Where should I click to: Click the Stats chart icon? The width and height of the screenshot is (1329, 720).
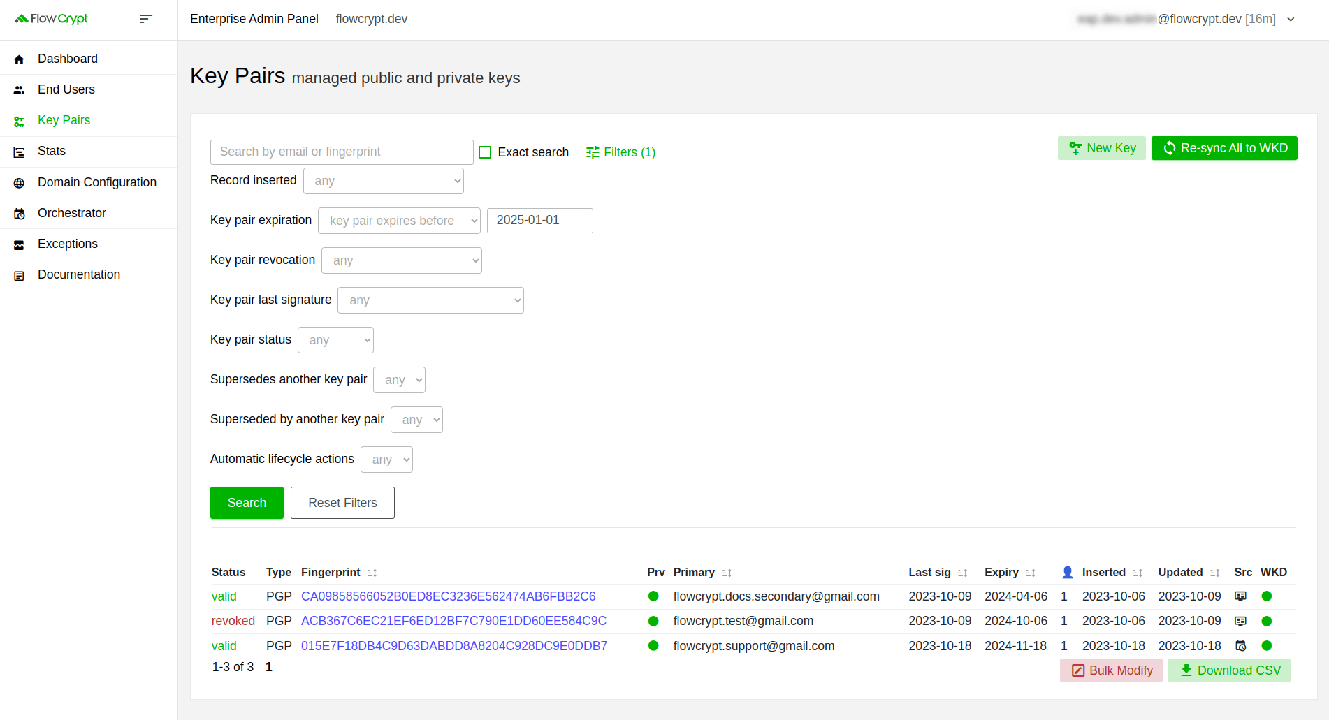point(19,152)
